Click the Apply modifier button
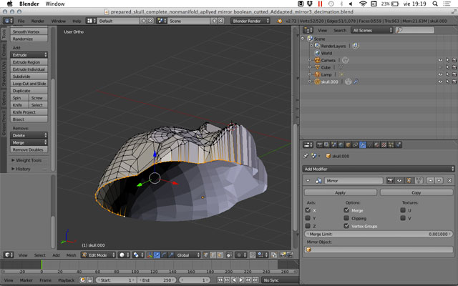458x286 pixels. (341, 192)
